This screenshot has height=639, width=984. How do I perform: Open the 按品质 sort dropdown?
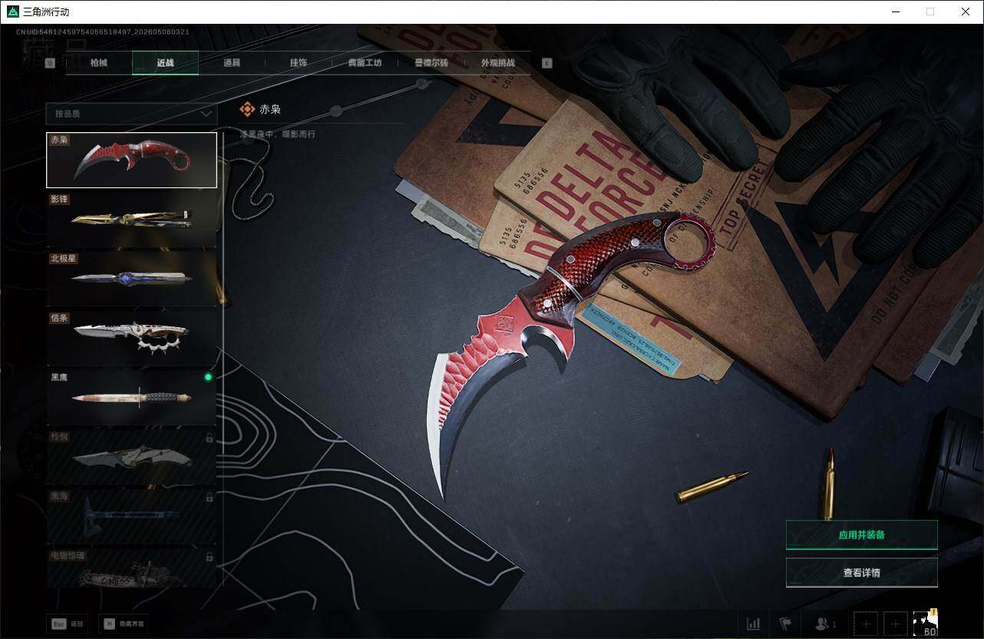click(x=131, y=114)
